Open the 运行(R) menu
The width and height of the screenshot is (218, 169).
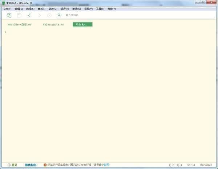(65, 9)
